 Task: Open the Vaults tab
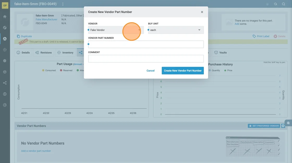pos(221,53)
